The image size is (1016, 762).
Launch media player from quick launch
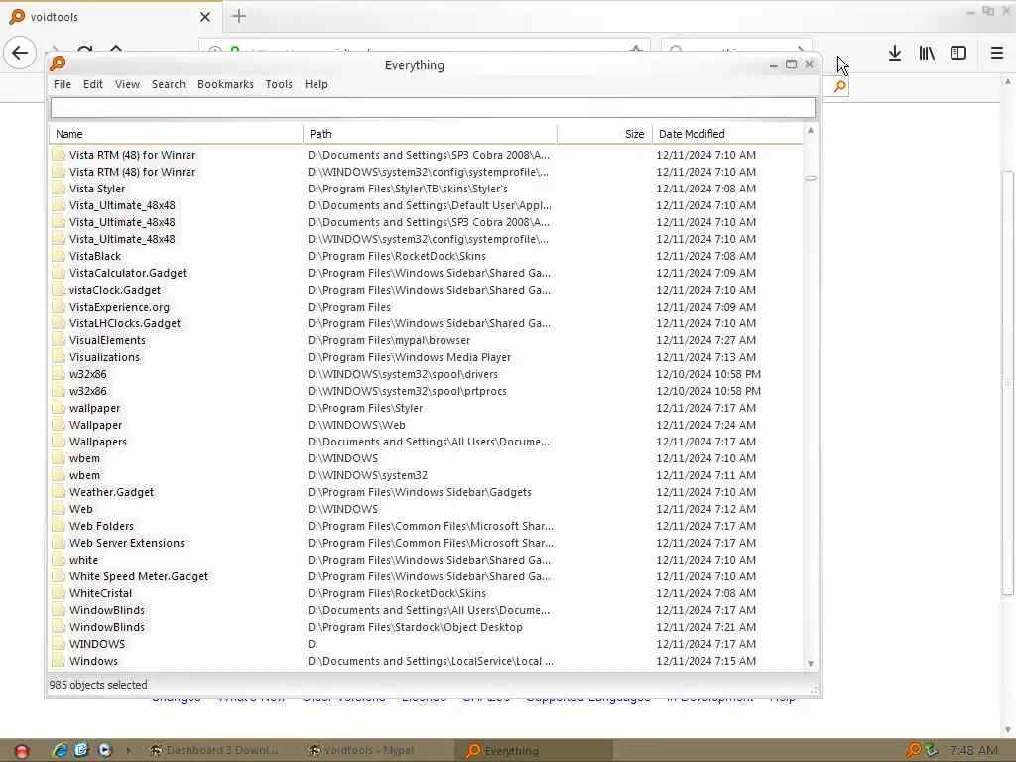104,750
